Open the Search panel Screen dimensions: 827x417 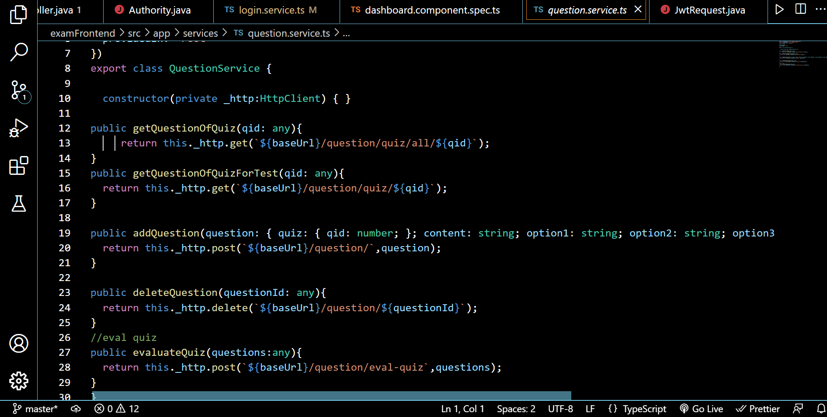(x=18, y=52)
